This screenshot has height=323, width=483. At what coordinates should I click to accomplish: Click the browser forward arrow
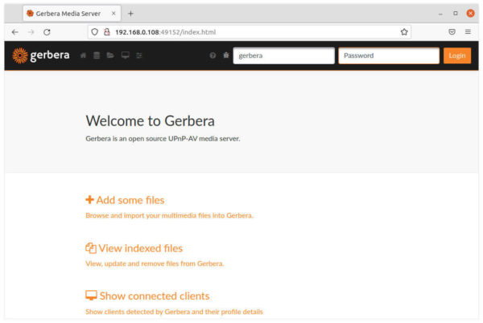(31, 32)
